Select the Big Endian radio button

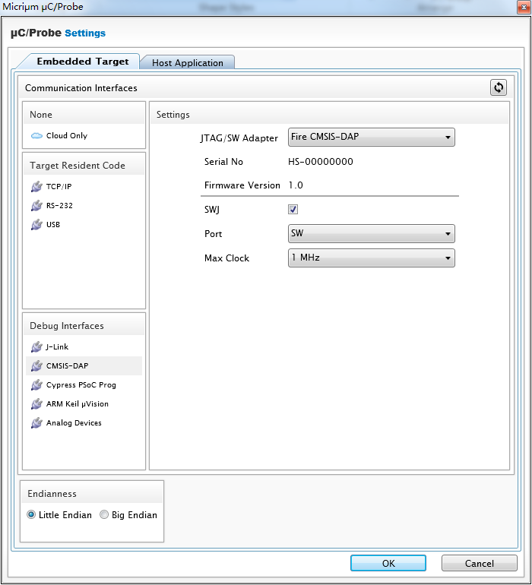pos(104,515)
